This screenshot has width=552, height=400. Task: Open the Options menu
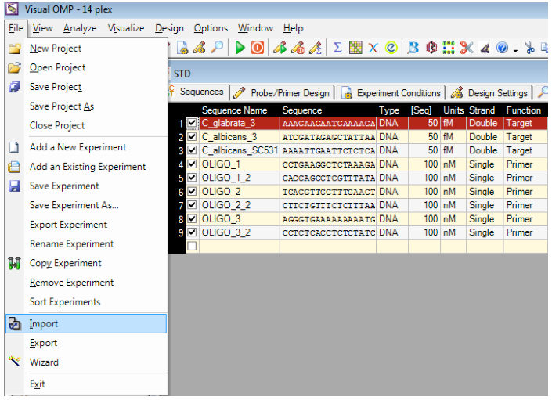211,28
